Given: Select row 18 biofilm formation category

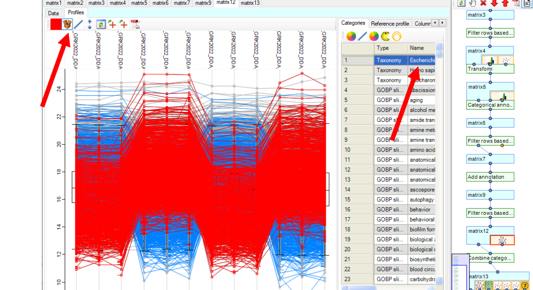Looking at the screenshot, I should click(388, 230).
